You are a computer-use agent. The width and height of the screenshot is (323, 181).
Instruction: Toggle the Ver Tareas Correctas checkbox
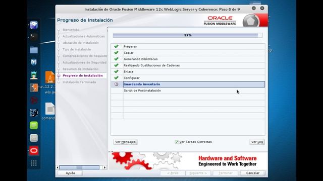point(177,142)
